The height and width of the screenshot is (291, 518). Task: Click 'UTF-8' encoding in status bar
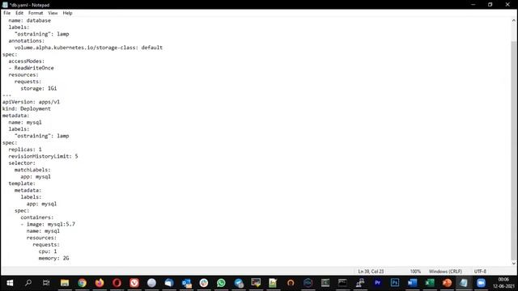(x=480, y=272)
